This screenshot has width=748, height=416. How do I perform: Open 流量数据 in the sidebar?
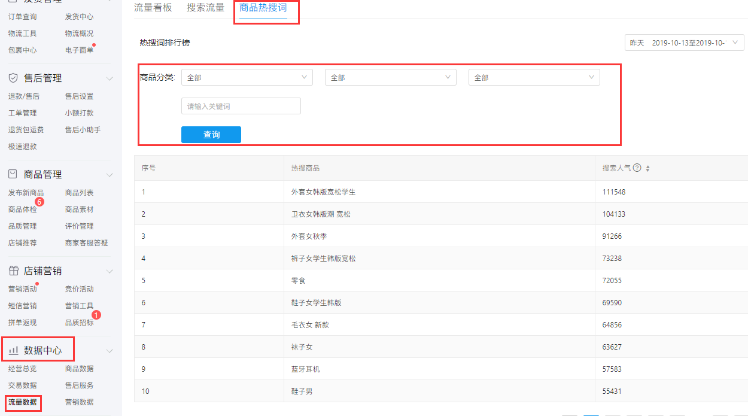coord(22,402)
